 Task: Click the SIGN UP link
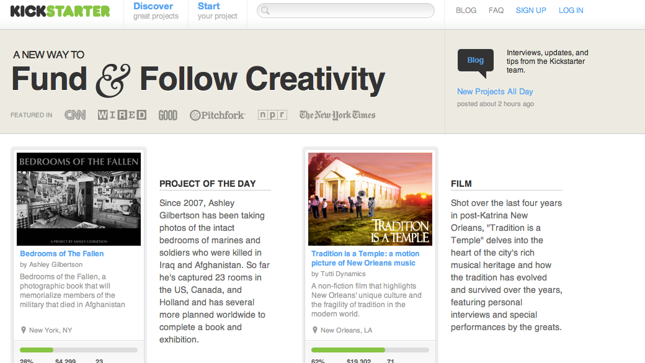pos(531,11)
